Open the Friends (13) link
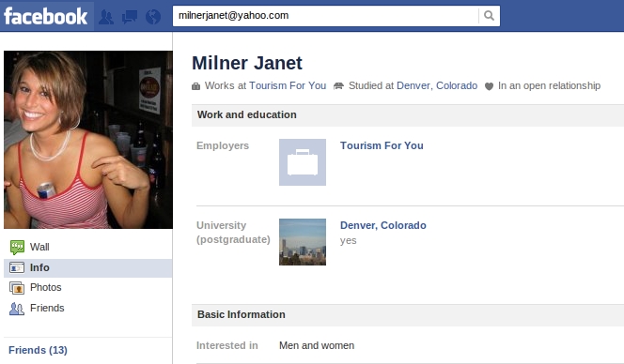Image resolution: width=624 pixels, height=364 pixels. point(38,350)
